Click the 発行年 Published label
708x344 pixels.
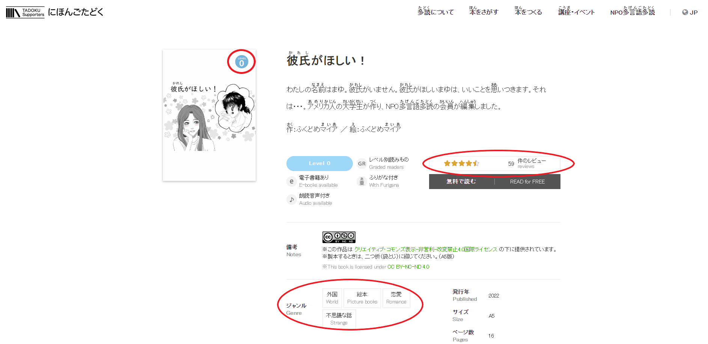465,295
